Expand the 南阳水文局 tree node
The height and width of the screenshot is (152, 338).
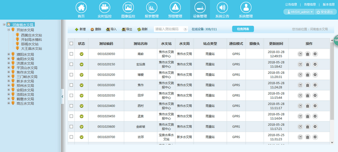(x=8, y=59)
